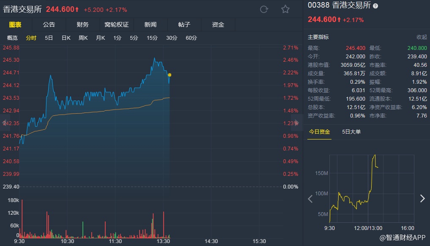
Task: Click the right scroll arrow on the price chart edge
Action: pyautogui.click(x=297, y=123)
